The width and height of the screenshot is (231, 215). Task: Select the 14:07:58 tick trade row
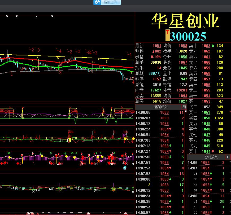[x=160, y=174]
